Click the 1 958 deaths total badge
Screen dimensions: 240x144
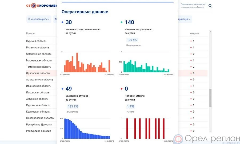[x=131, y=106]
